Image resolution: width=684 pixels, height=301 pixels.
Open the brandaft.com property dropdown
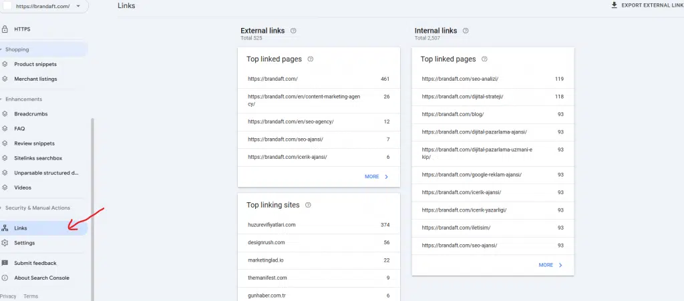(x=44, y=6)
